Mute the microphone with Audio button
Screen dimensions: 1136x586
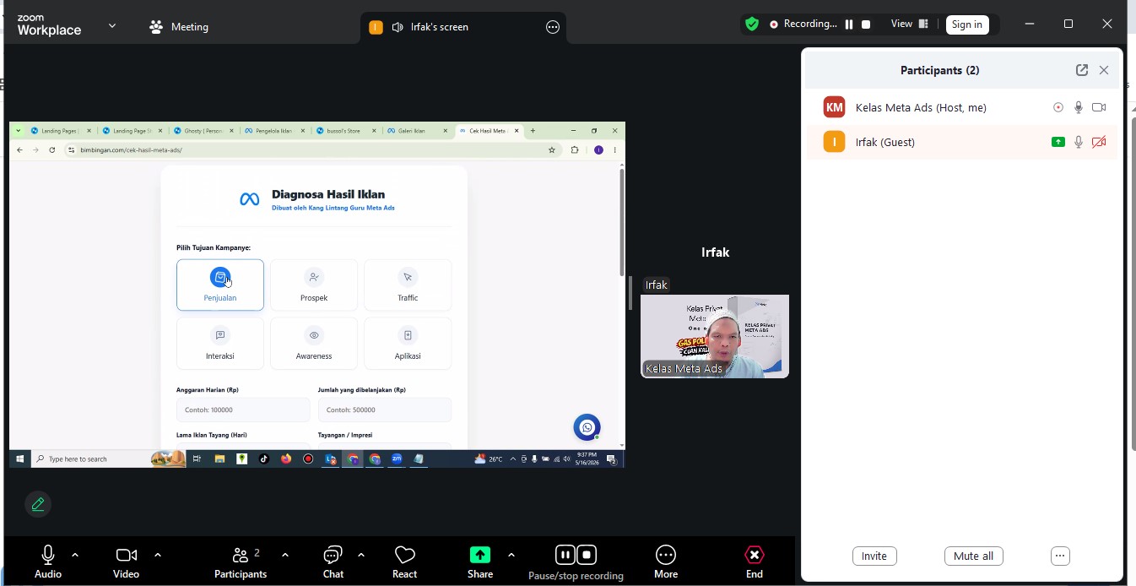point(48,555)
